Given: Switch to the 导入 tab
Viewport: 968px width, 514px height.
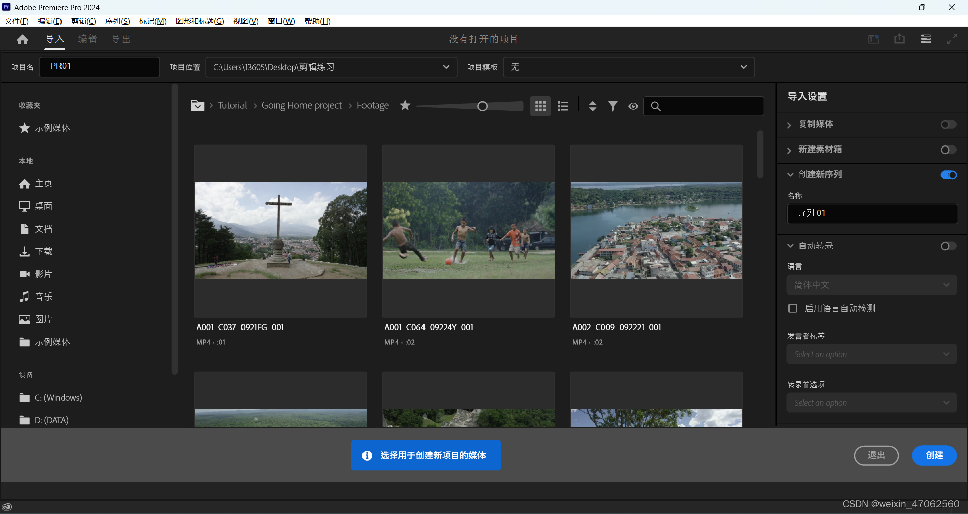Looking at the screenshot, I should [55, 39].
